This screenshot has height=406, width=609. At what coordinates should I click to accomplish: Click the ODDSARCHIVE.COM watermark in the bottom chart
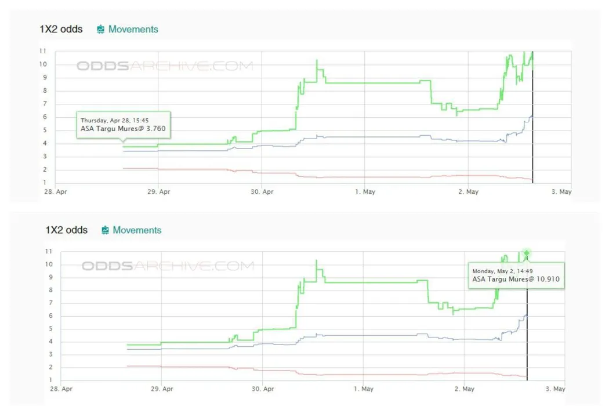168,266
